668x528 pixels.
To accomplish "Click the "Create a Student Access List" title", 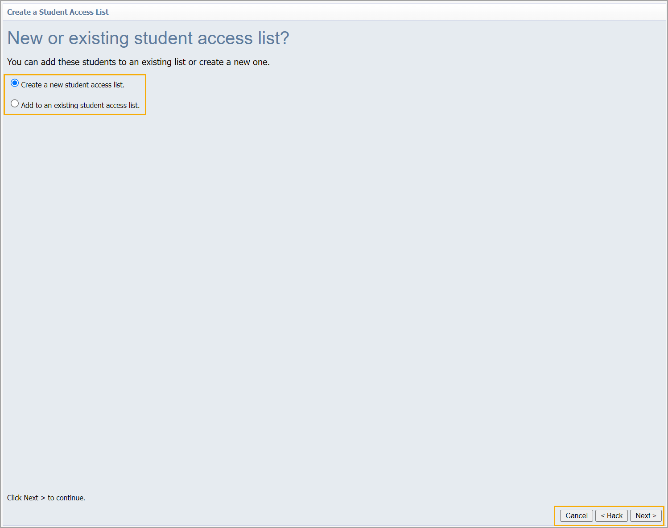I will click(x=58, y=12).
